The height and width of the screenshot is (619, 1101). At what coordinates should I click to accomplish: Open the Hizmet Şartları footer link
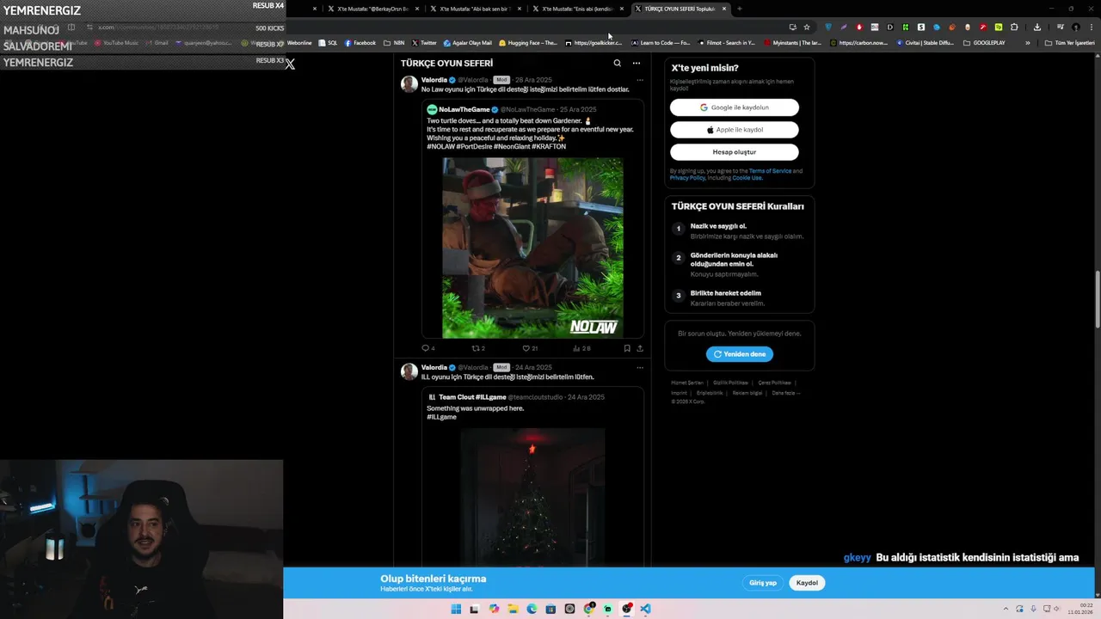click(687, 383)
